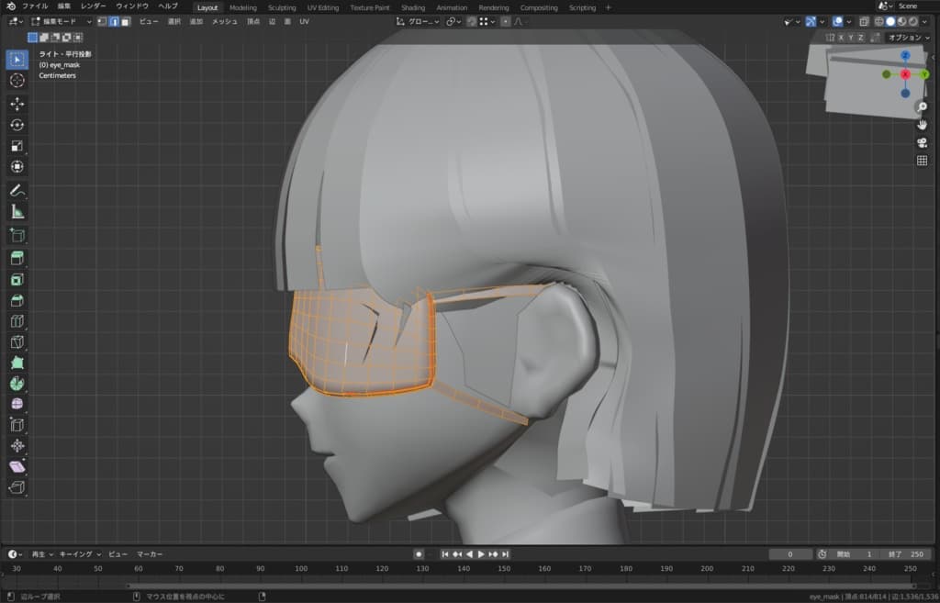Screen dimensions: 940x603
Task: Open the メッシュ menu in viewport header
Action: click(224, 21)
